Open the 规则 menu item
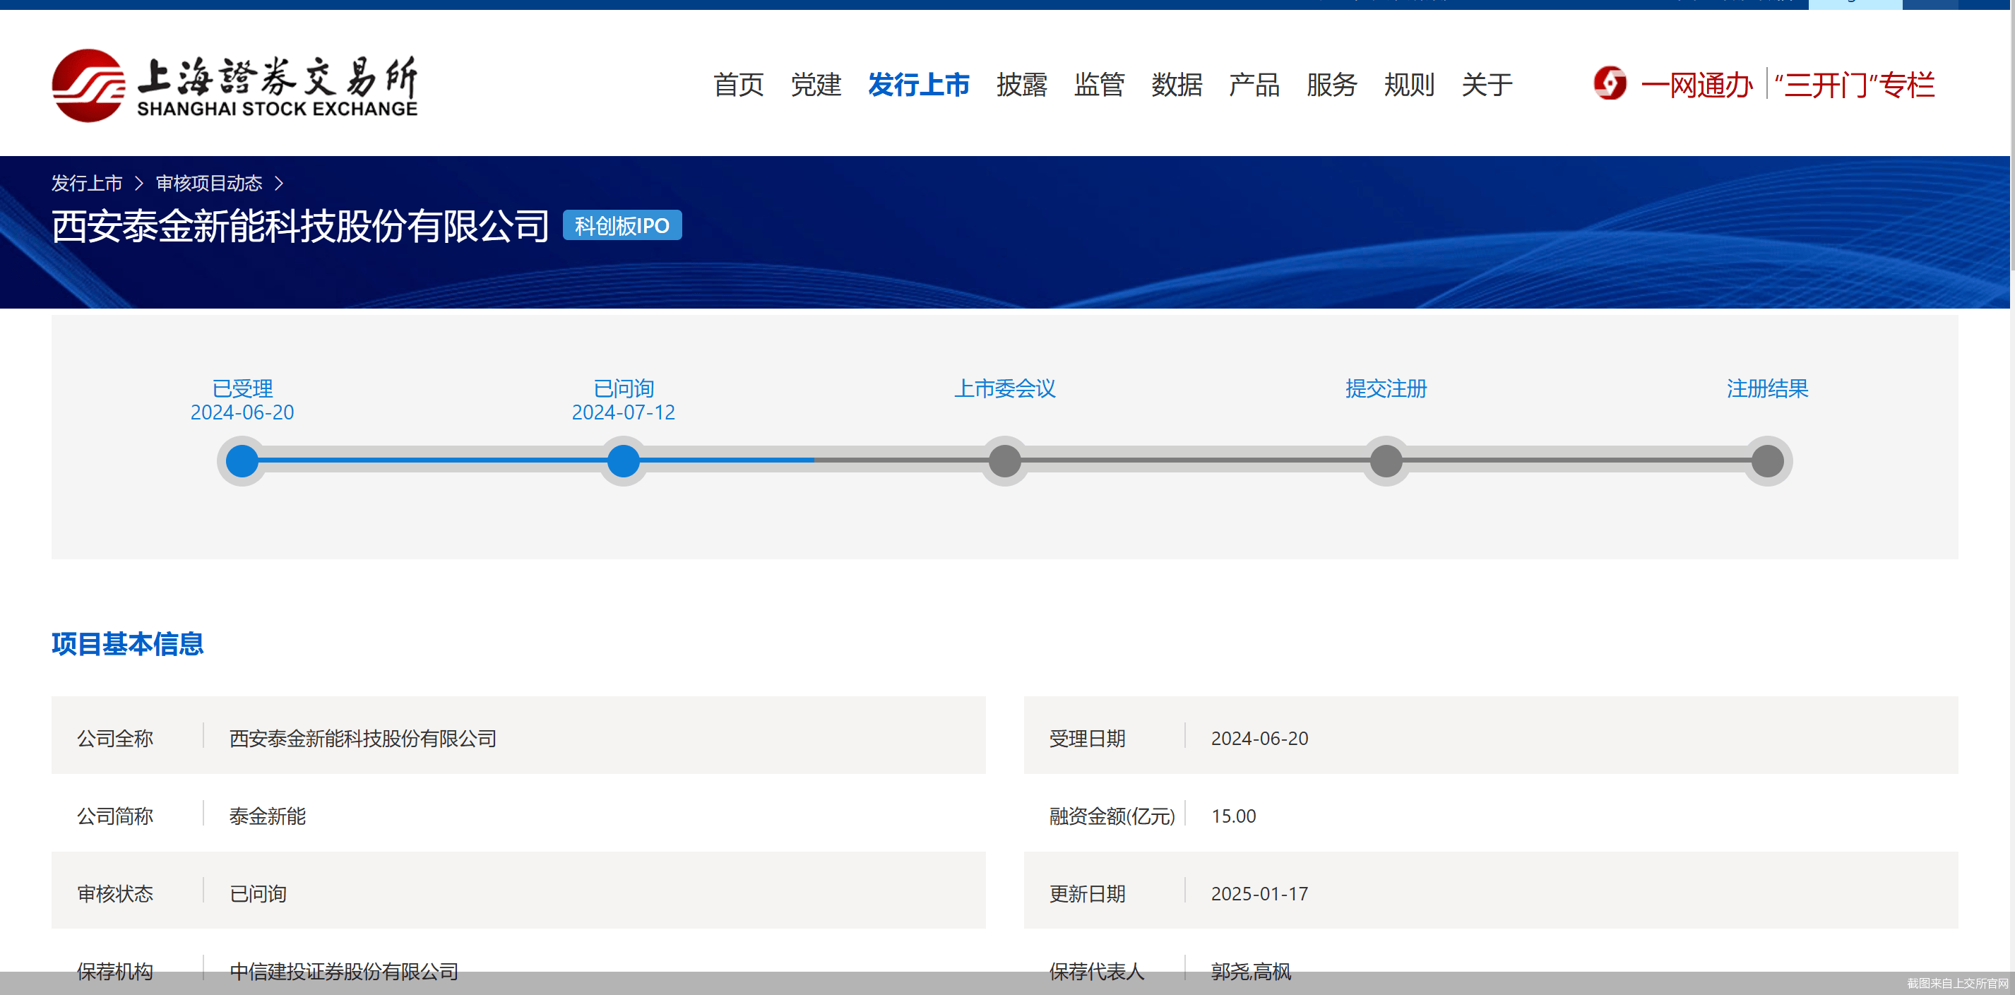This screenshot has width=2015, height=995. 1409,85
